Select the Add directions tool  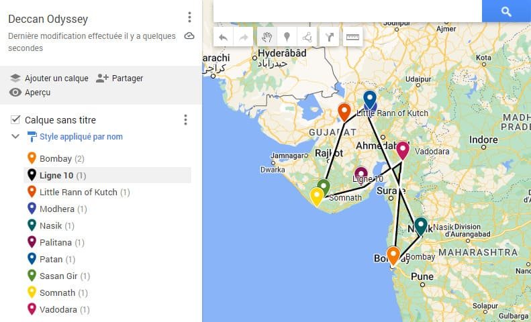tap(329, 37)
